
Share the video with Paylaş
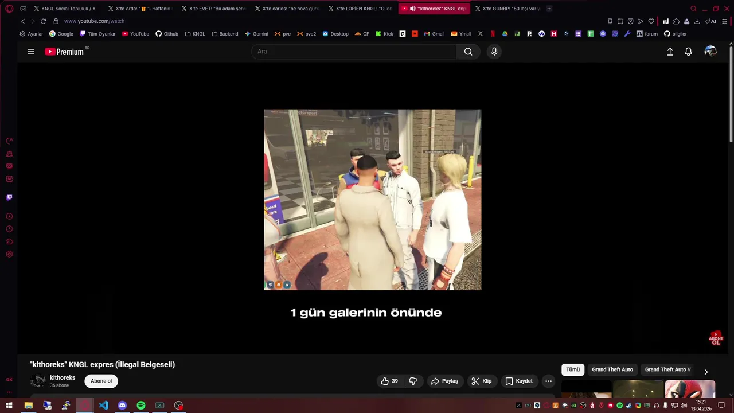444,381
